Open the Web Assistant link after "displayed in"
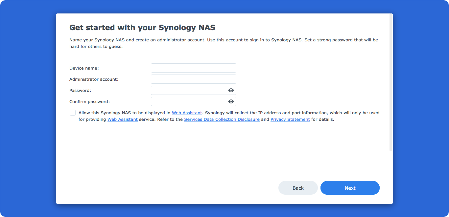449x217 pixels. [187, 113]
